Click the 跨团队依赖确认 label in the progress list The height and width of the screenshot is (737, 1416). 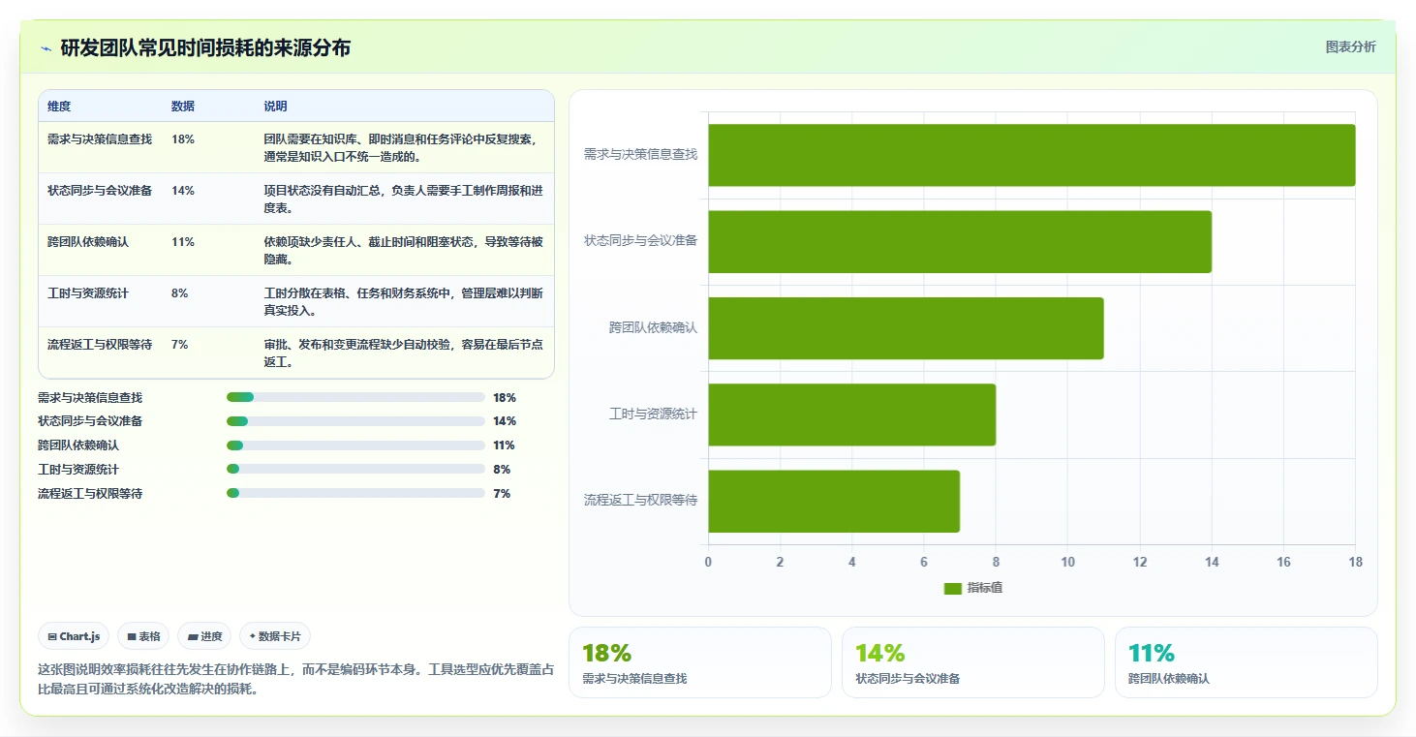point(78,445)
